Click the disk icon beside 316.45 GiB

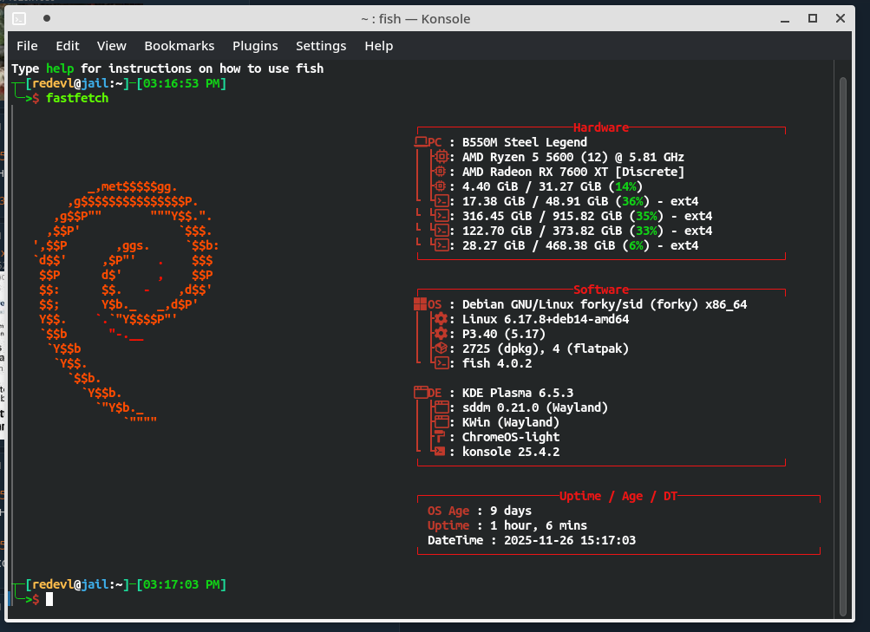point(442,216)
